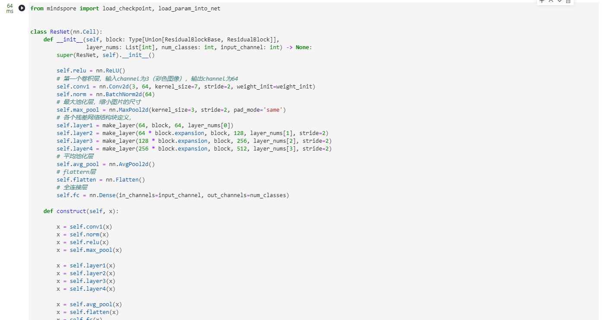Click the x = self.conv1(x) line
The image size is (603, 320).
coord(84,226)
